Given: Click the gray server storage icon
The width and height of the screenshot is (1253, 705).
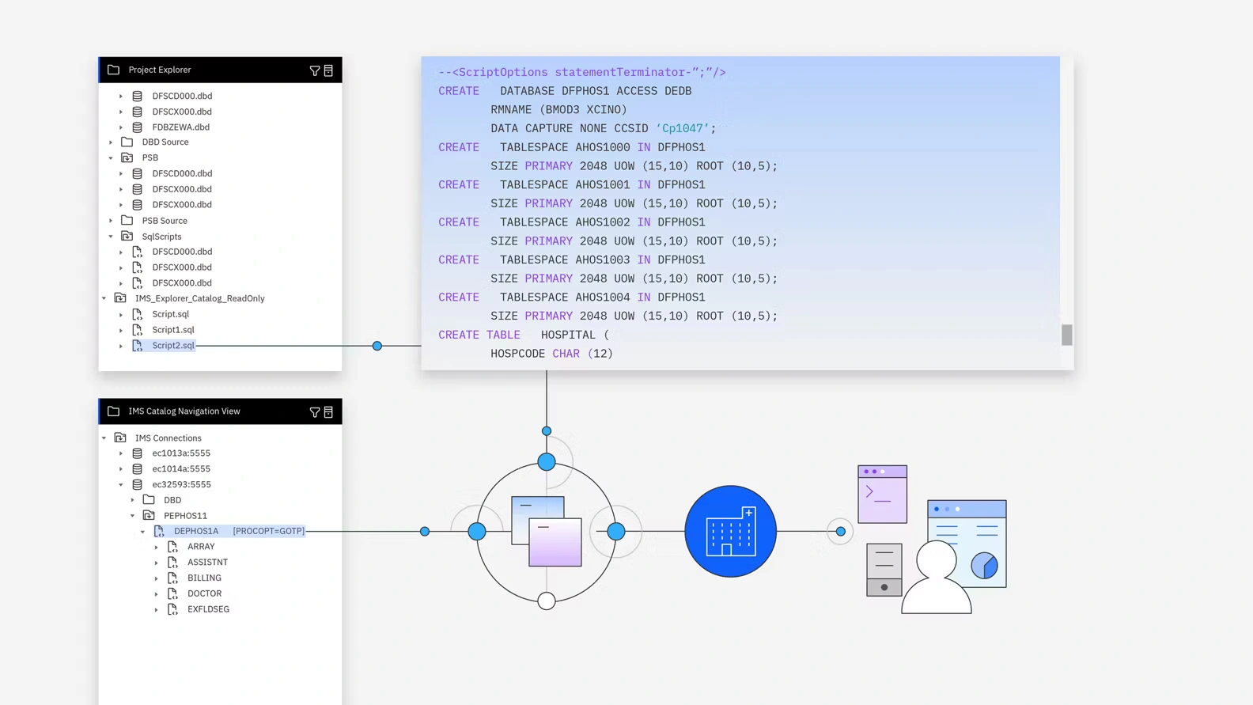Looking at the screenshot, I should (884, 570).
